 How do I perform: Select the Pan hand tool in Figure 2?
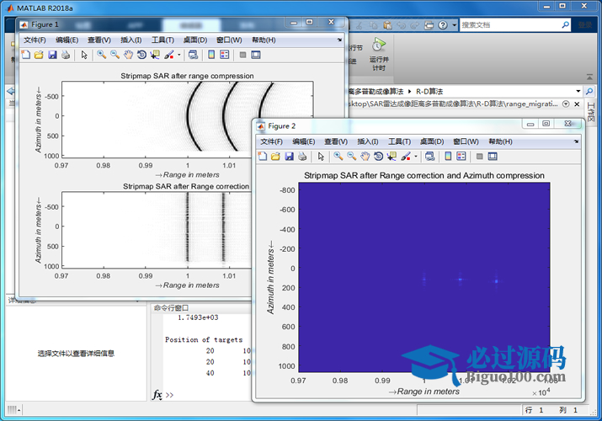tap(365, 156)
